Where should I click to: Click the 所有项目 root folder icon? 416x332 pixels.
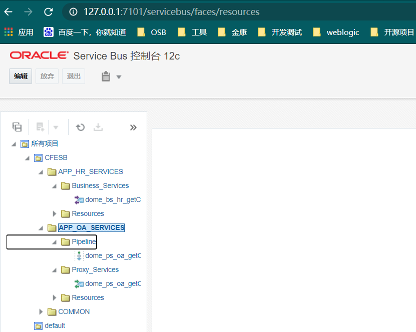pyautogui.click(x=25, y=144)
